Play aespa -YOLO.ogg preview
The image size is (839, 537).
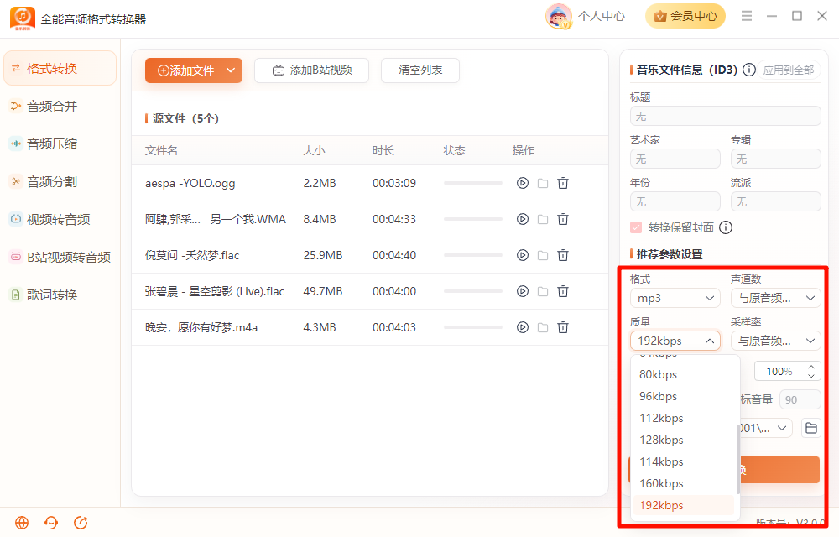[x=522, y=183]
